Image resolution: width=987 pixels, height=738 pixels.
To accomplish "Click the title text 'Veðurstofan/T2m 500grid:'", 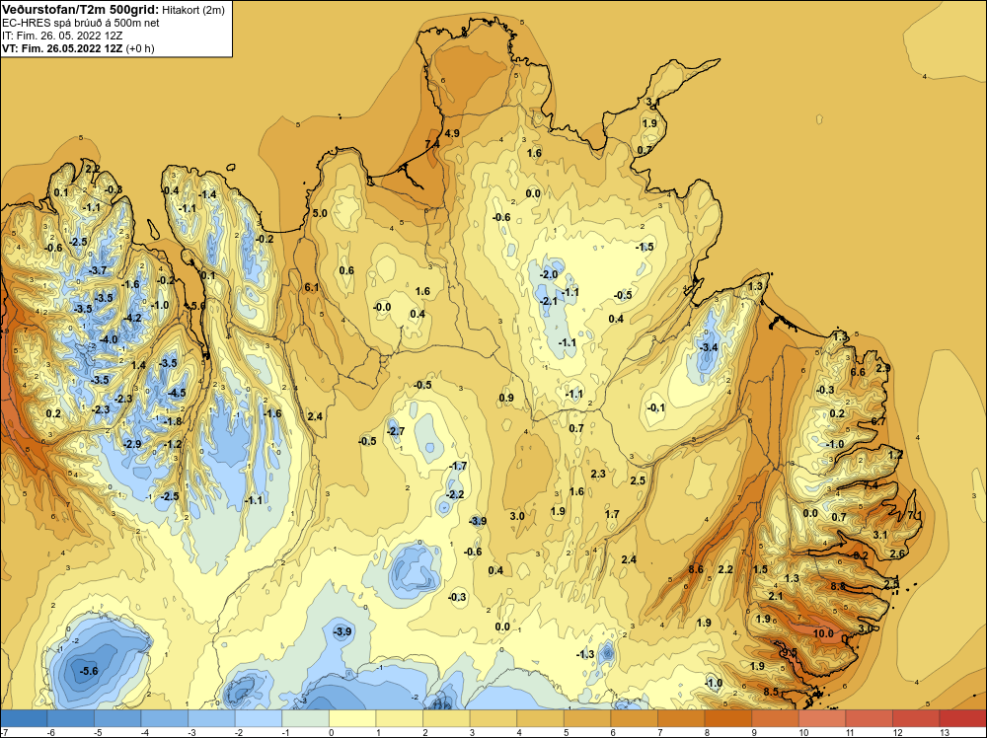I will 81,9.
